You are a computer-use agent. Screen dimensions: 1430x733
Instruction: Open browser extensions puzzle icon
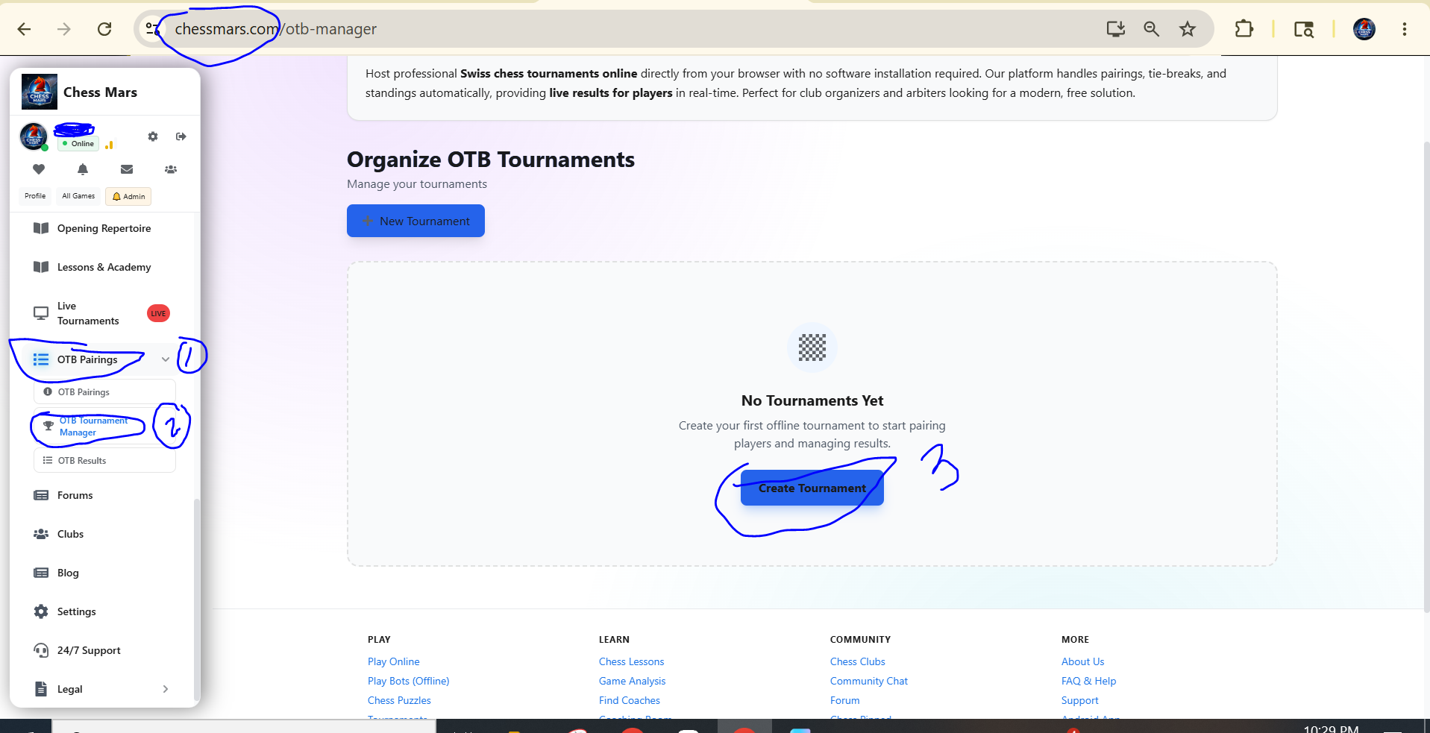click(x=1244, y=29)
